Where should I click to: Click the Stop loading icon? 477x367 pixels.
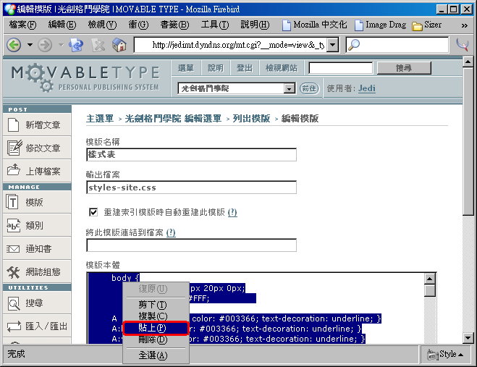coord(98,46)
